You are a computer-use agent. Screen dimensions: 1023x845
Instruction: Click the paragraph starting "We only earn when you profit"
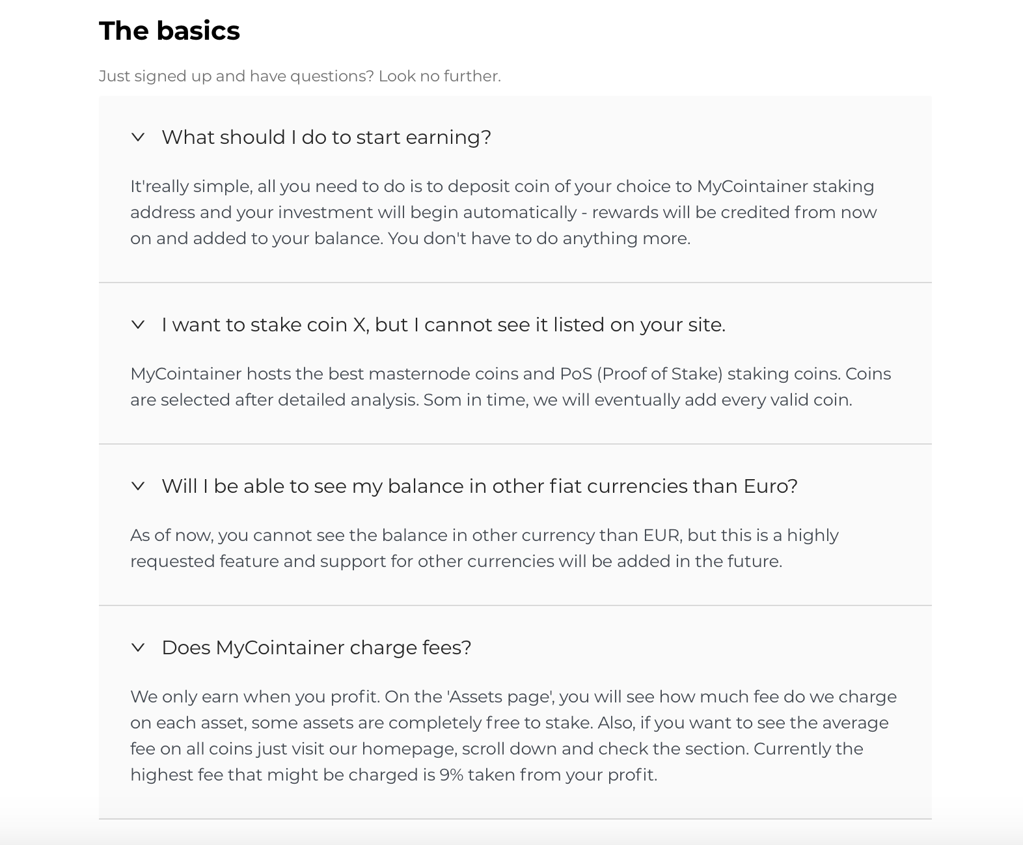(513, 736)
